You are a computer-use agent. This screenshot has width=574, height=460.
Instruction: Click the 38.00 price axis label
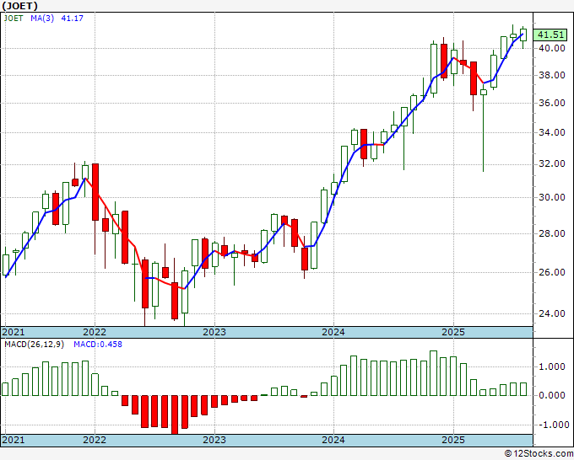coord(552,75)
